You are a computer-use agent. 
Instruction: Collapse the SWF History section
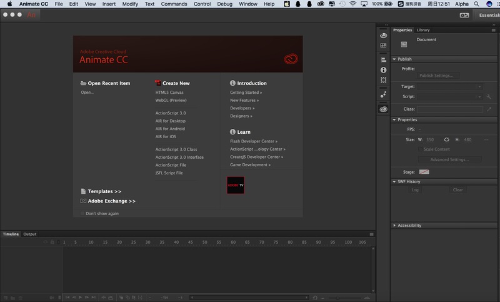tap(394, 181)
